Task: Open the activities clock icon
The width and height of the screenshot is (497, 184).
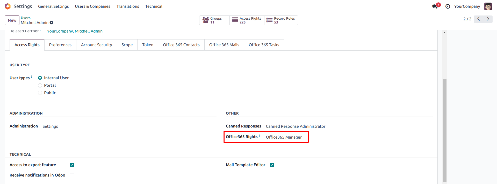Action: (x=448, y=6)
